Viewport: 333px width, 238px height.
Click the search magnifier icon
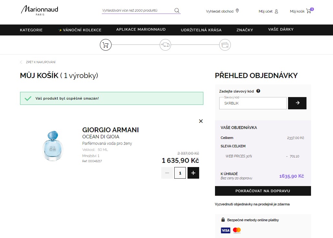177,10
